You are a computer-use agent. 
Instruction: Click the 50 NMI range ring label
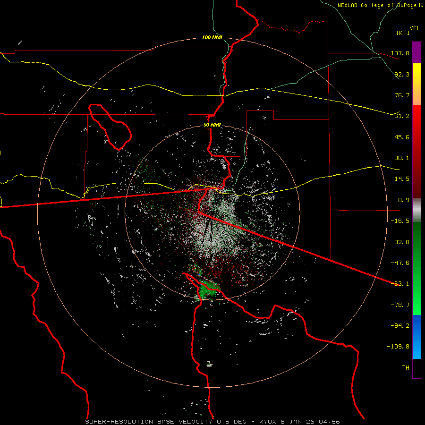212,125
